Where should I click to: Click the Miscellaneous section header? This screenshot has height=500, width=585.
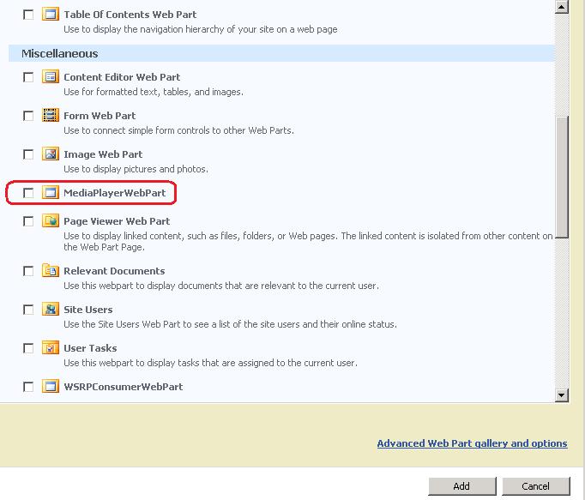(281, 53)
